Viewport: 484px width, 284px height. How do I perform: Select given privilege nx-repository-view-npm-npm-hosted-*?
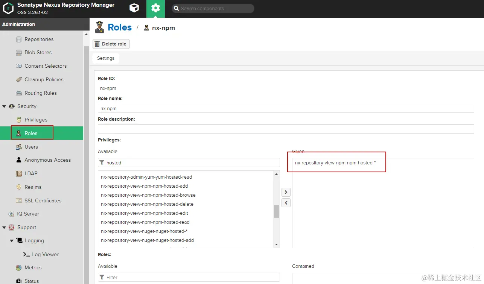point(383,163)
